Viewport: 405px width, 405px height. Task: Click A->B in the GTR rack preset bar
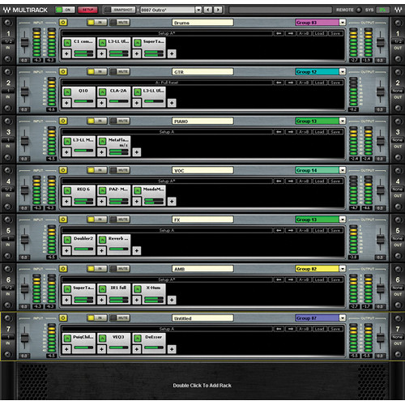coord(304,83)
